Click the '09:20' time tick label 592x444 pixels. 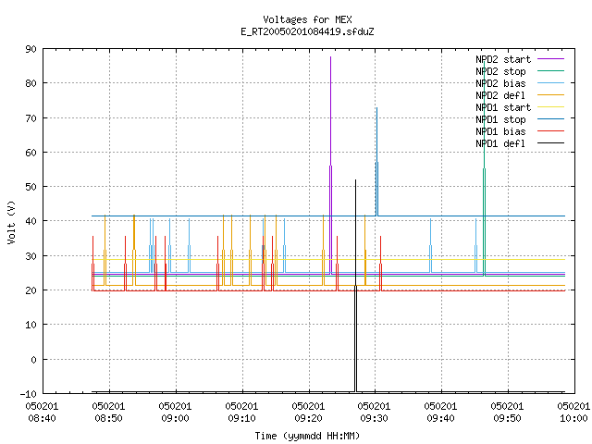pos(308,418)
